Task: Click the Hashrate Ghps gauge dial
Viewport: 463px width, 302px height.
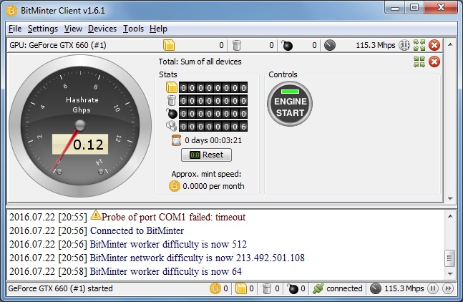Action: tap(80, 125)
